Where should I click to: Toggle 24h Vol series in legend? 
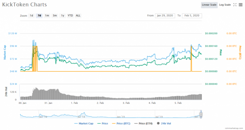click(164, 123)
